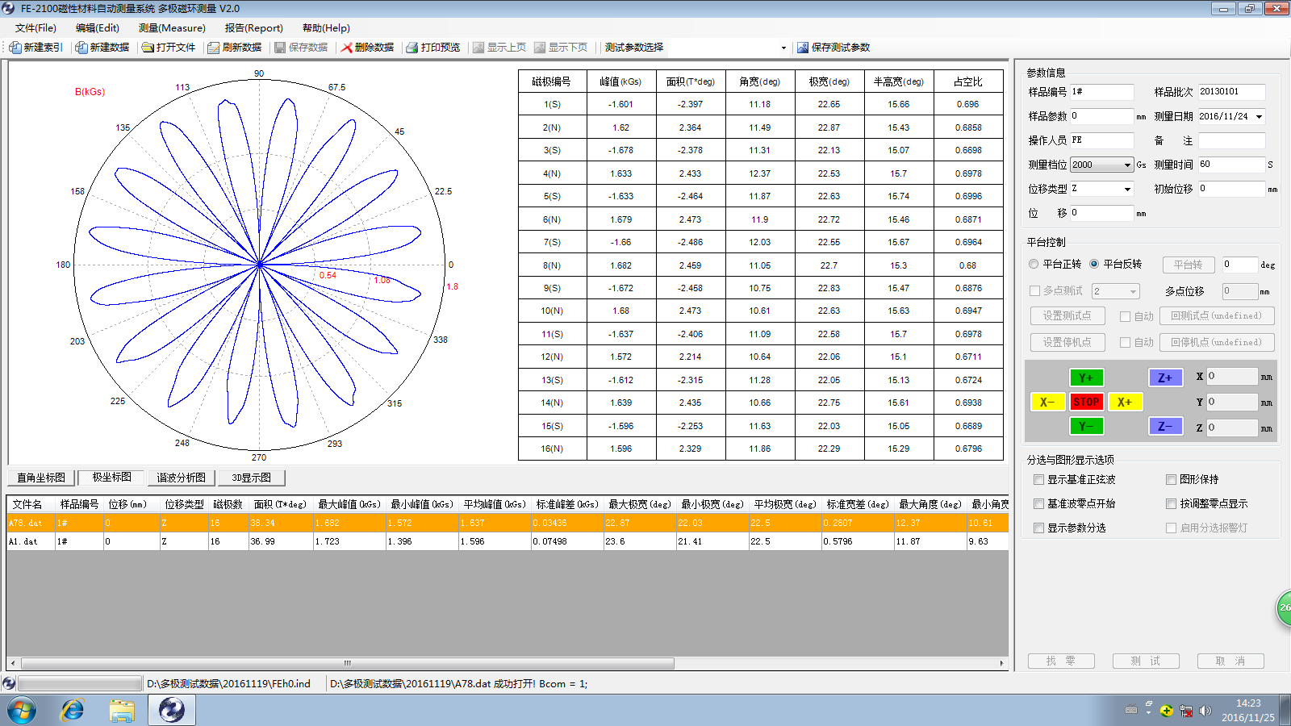This screenshot has width=1291, height=726.
Task: Switch to 3D显示图 tab
Action: point(252,478)
